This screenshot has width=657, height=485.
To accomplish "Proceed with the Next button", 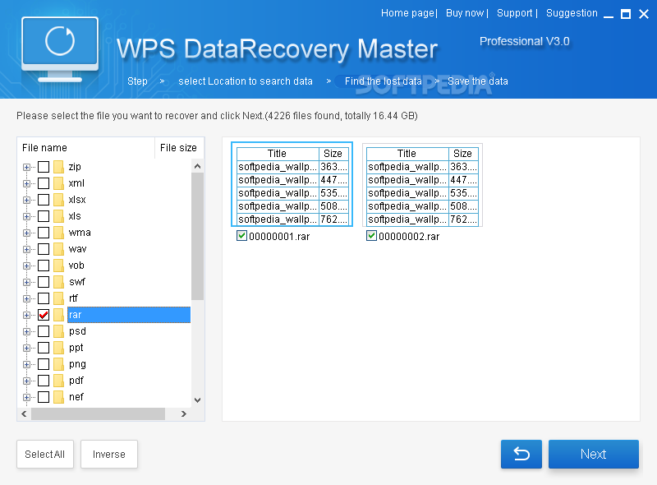I will [x=593, y=454].
